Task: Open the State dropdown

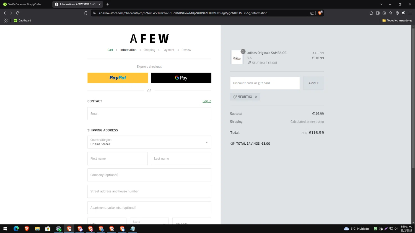Action: point(149,221)
